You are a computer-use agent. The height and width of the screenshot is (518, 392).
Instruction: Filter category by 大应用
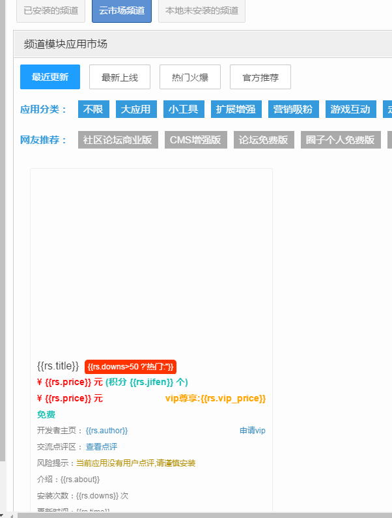tap(135, 109)
